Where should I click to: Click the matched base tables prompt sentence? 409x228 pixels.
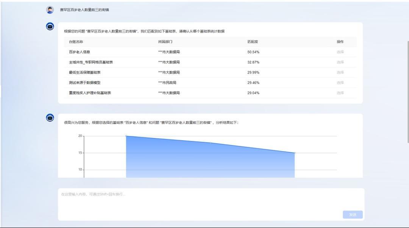144,31
